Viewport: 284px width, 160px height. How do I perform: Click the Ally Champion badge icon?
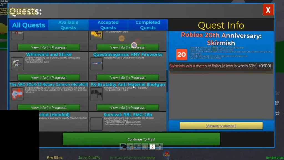pos(167,154)
